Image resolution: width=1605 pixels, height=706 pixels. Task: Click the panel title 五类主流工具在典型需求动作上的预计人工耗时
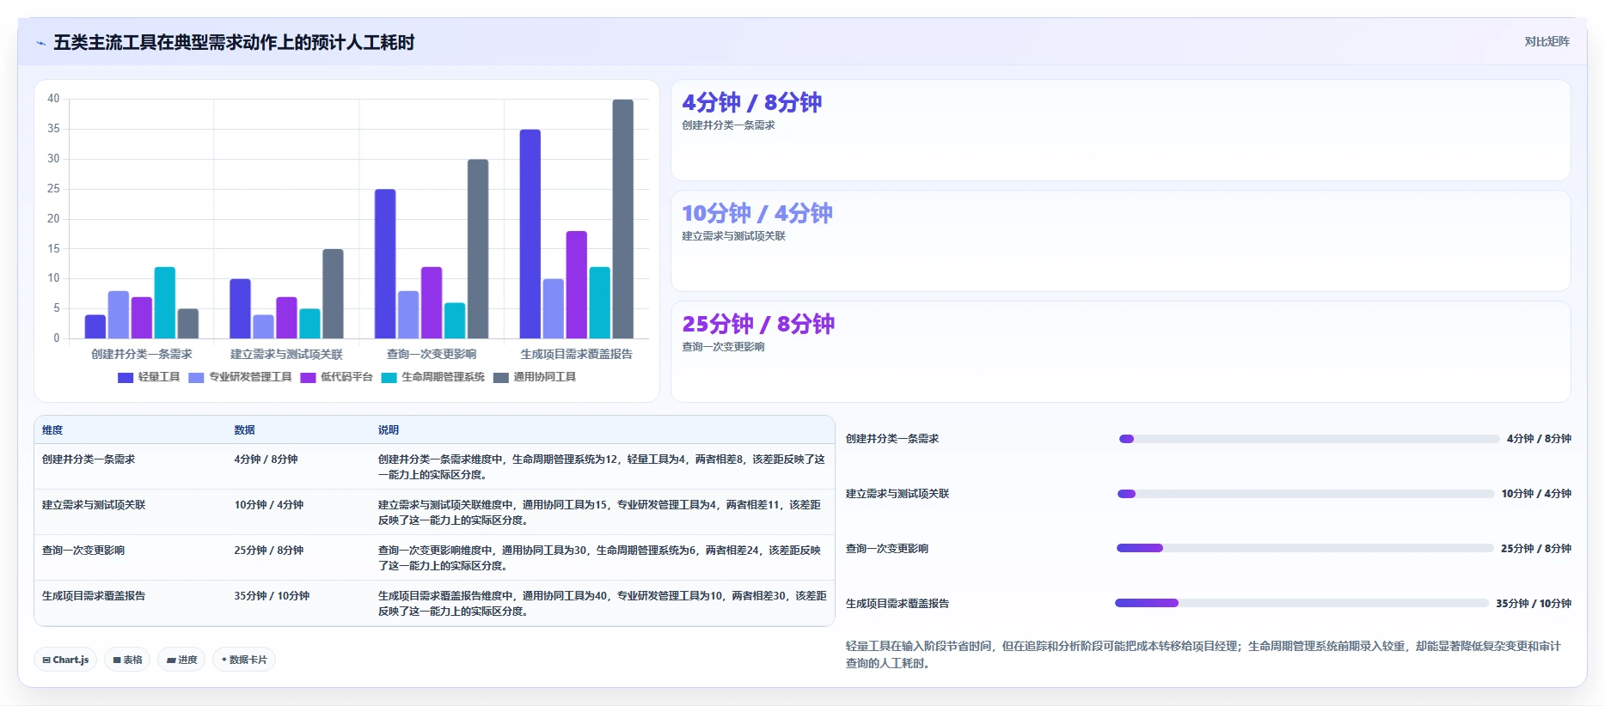pos(234,43)
